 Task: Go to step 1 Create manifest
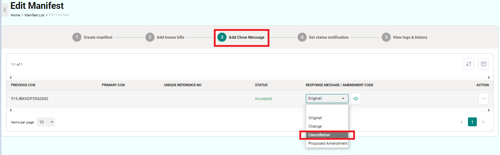(93, 37)
